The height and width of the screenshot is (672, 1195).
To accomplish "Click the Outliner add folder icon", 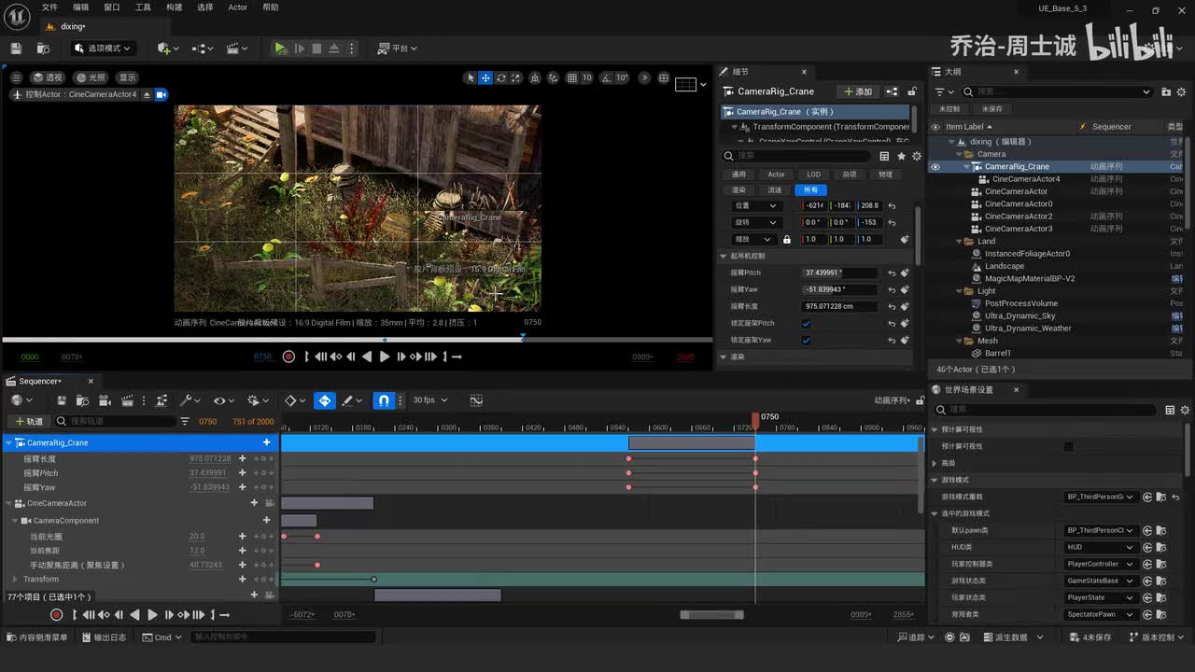I will coord(1166,91).
